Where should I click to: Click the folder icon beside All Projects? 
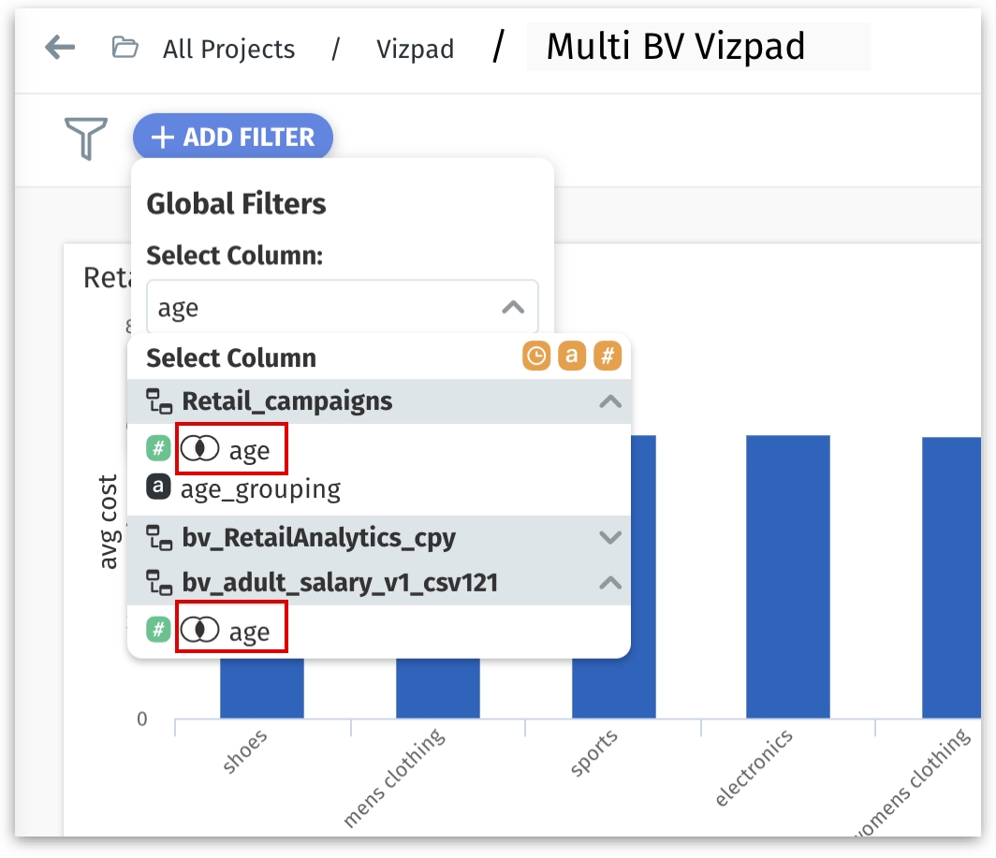pyautogui.click(x=124, y=48)
